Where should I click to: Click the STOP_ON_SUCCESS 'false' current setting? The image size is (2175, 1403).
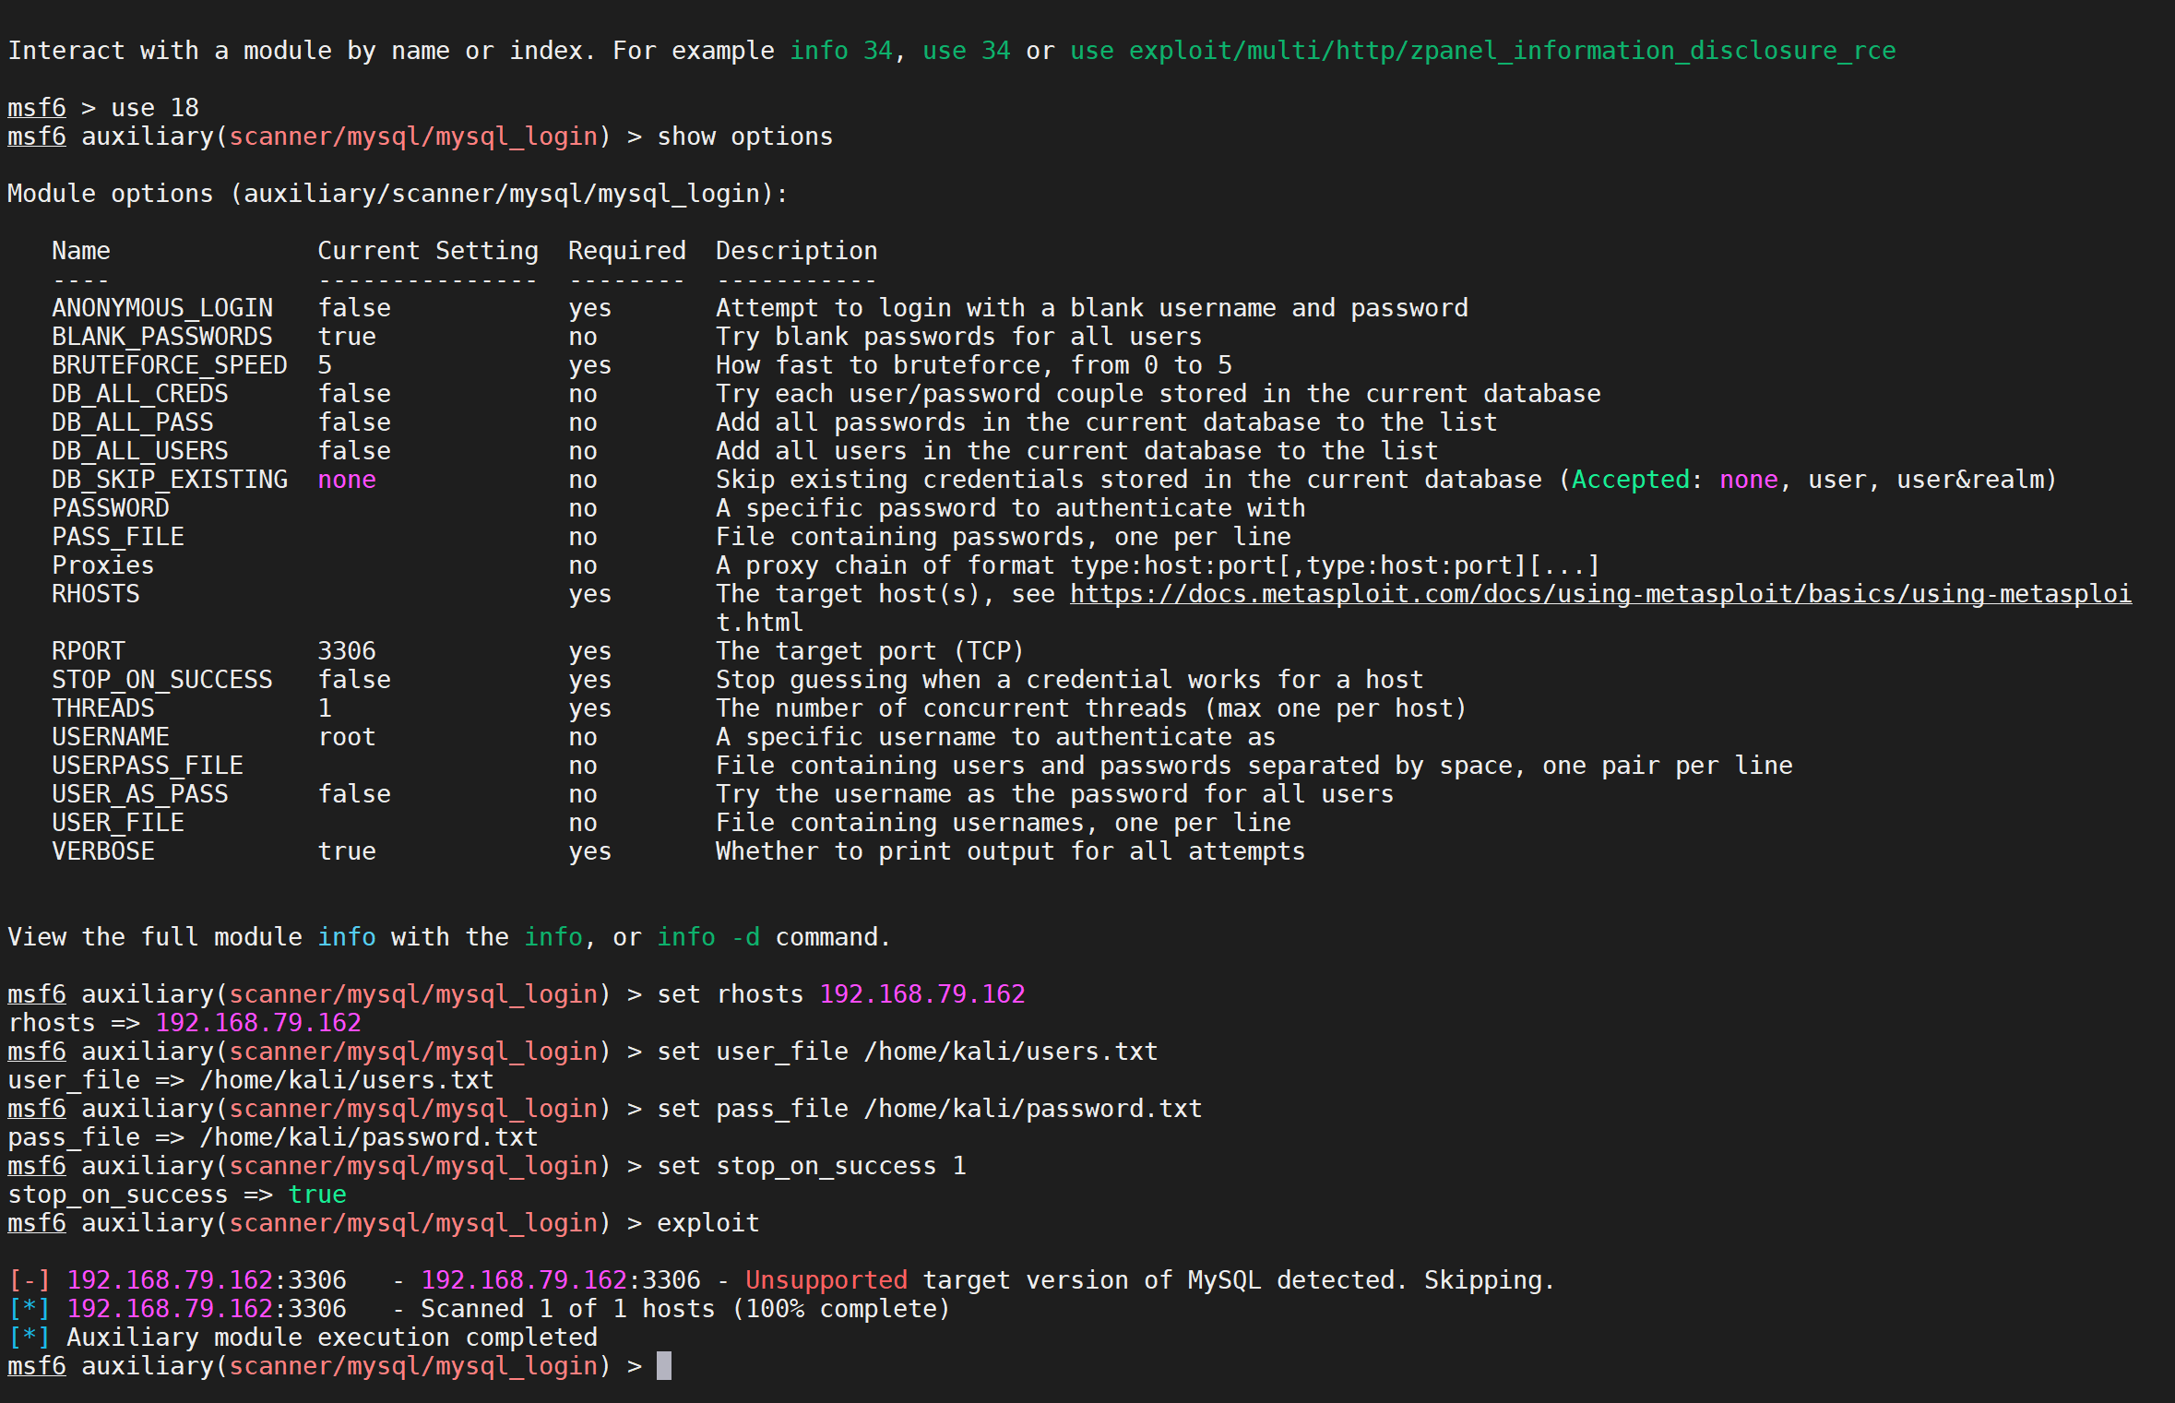pos(354,680)
